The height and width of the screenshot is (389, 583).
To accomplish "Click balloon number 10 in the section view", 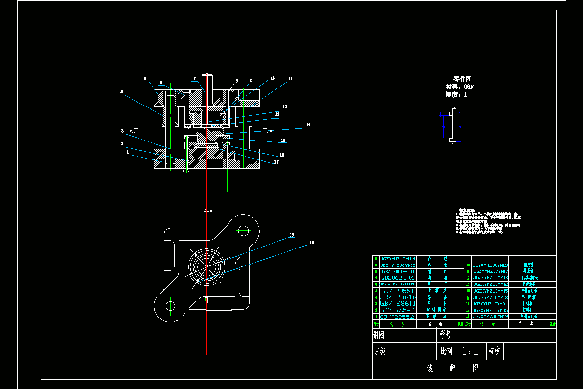I will 272,78.
